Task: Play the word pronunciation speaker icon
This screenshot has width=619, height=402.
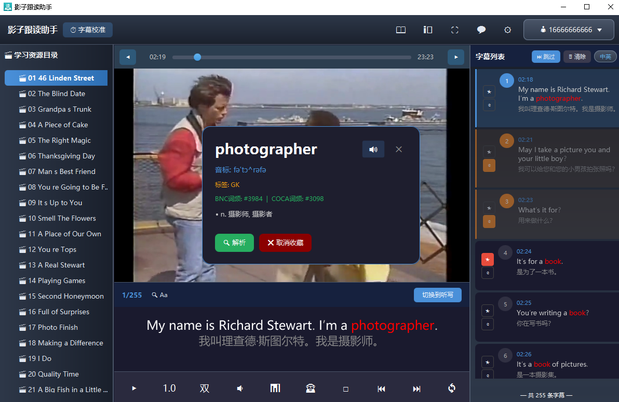Action: (x=373, y=149)
